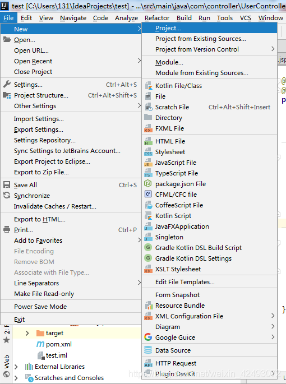This screenshot has height=384, width=286.
Task: Open the Tools menu
Action: pos(225,18)
